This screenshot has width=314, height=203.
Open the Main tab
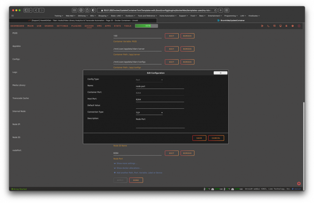30,26
